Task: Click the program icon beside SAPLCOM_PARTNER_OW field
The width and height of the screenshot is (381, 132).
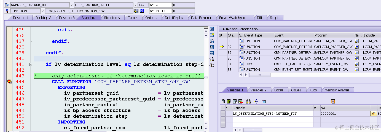Action: pos(7,5)
